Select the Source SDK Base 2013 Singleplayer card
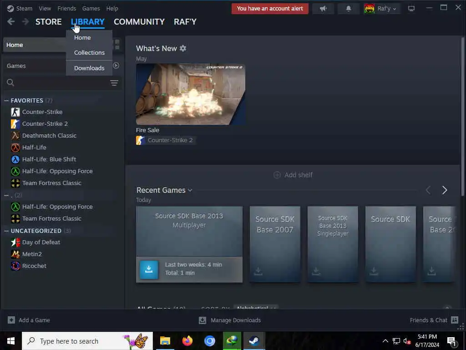This screenshot has width=466, height=350. tap(333, 244)
